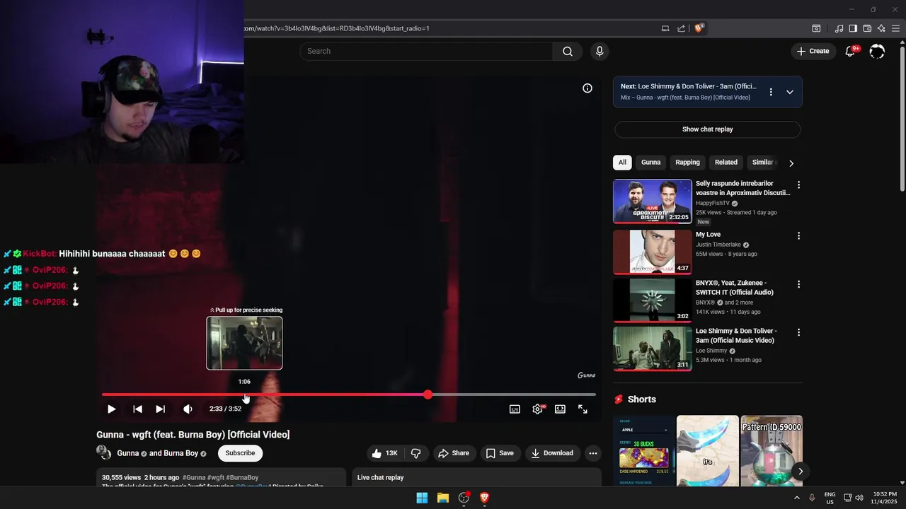
Task: Click the magnifier search button
Action: pyautogui.click(x=568, y=51)
